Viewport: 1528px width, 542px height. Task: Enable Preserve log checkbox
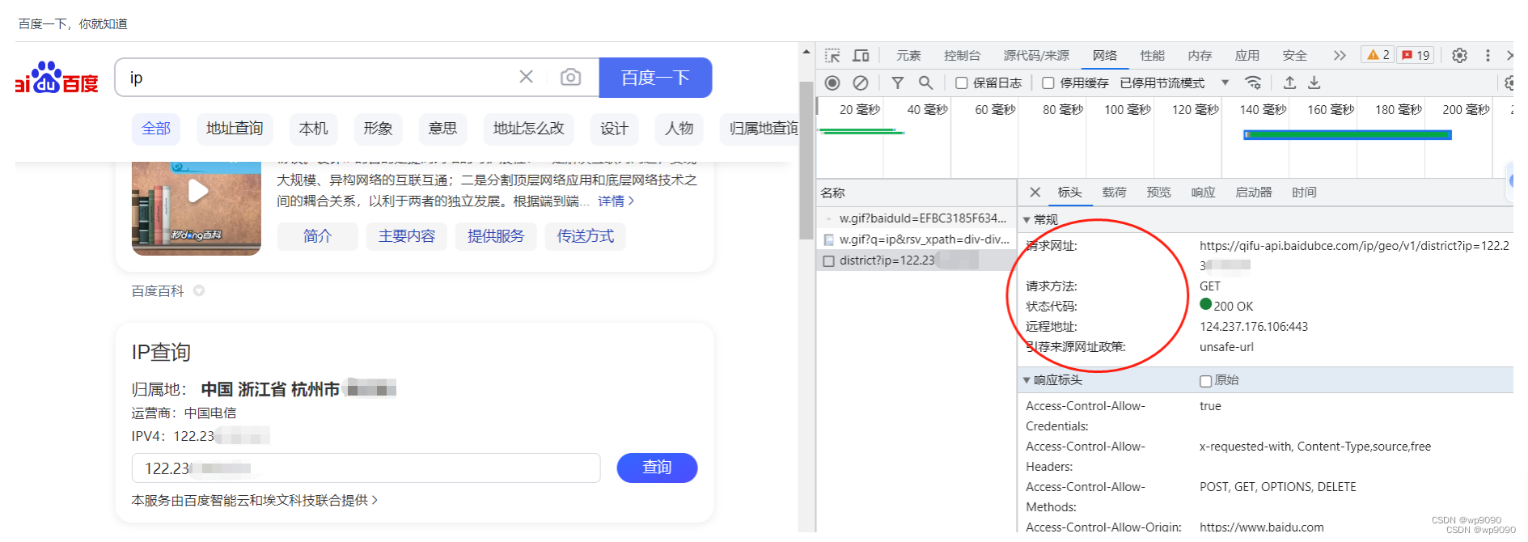pos(962,83)
